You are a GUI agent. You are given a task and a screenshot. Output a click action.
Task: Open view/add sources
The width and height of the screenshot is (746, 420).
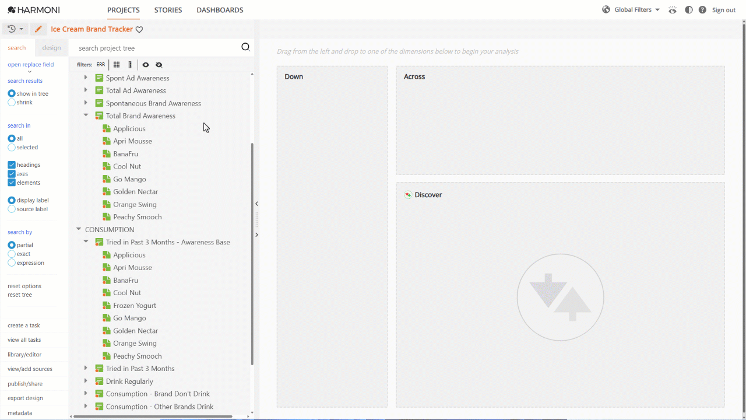click(30, 369)
